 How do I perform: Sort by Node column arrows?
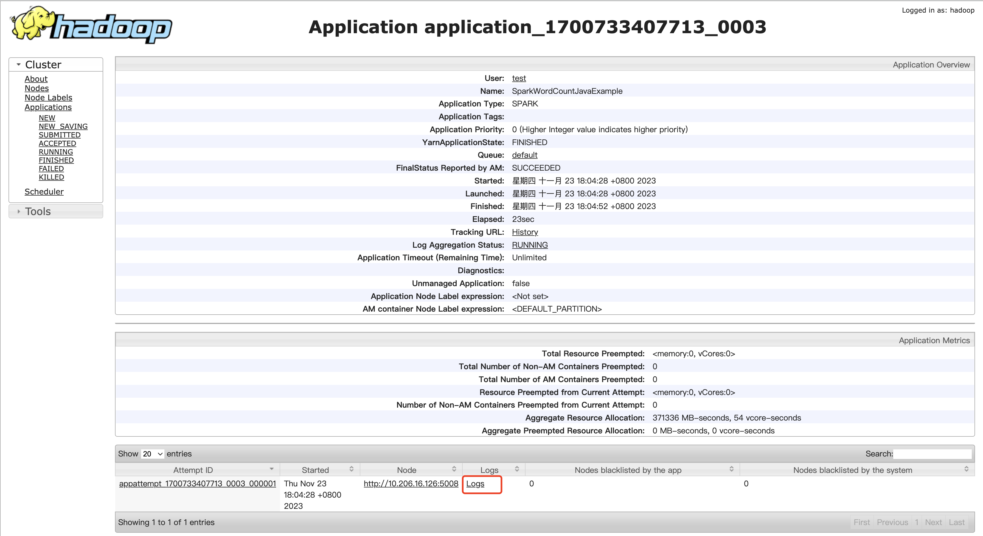(454, 469)
